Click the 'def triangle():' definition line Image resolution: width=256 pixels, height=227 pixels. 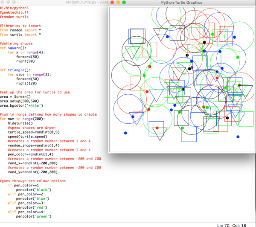click(x=15, y=70)
